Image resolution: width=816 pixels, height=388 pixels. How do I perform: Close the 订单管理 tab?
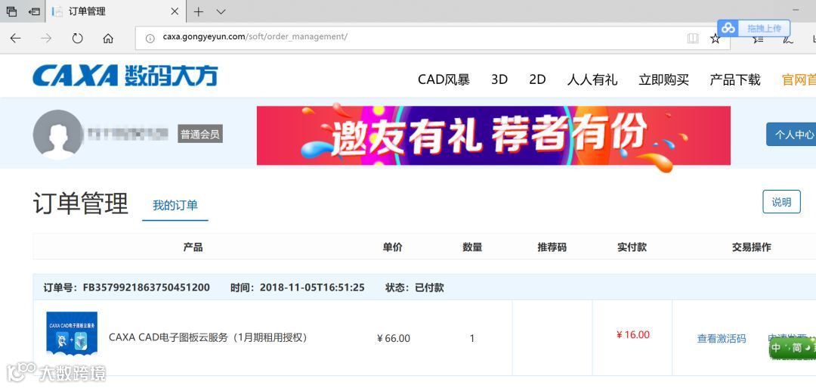[175, 11]
